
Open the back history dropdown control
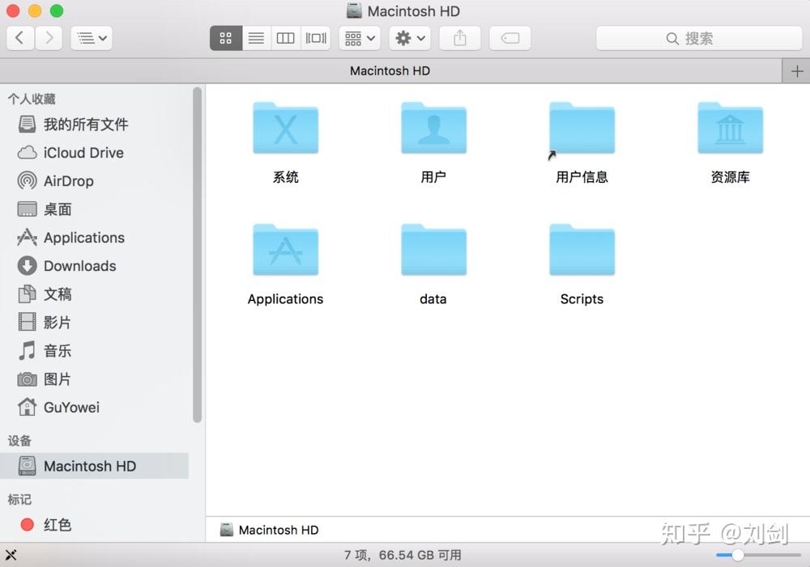click(92, 37)
